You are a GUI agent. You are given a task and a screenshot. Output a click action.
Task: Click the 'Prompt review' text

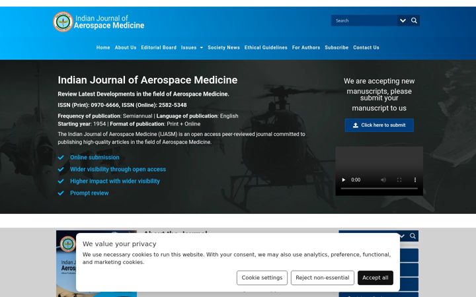[x=89, y=193]
